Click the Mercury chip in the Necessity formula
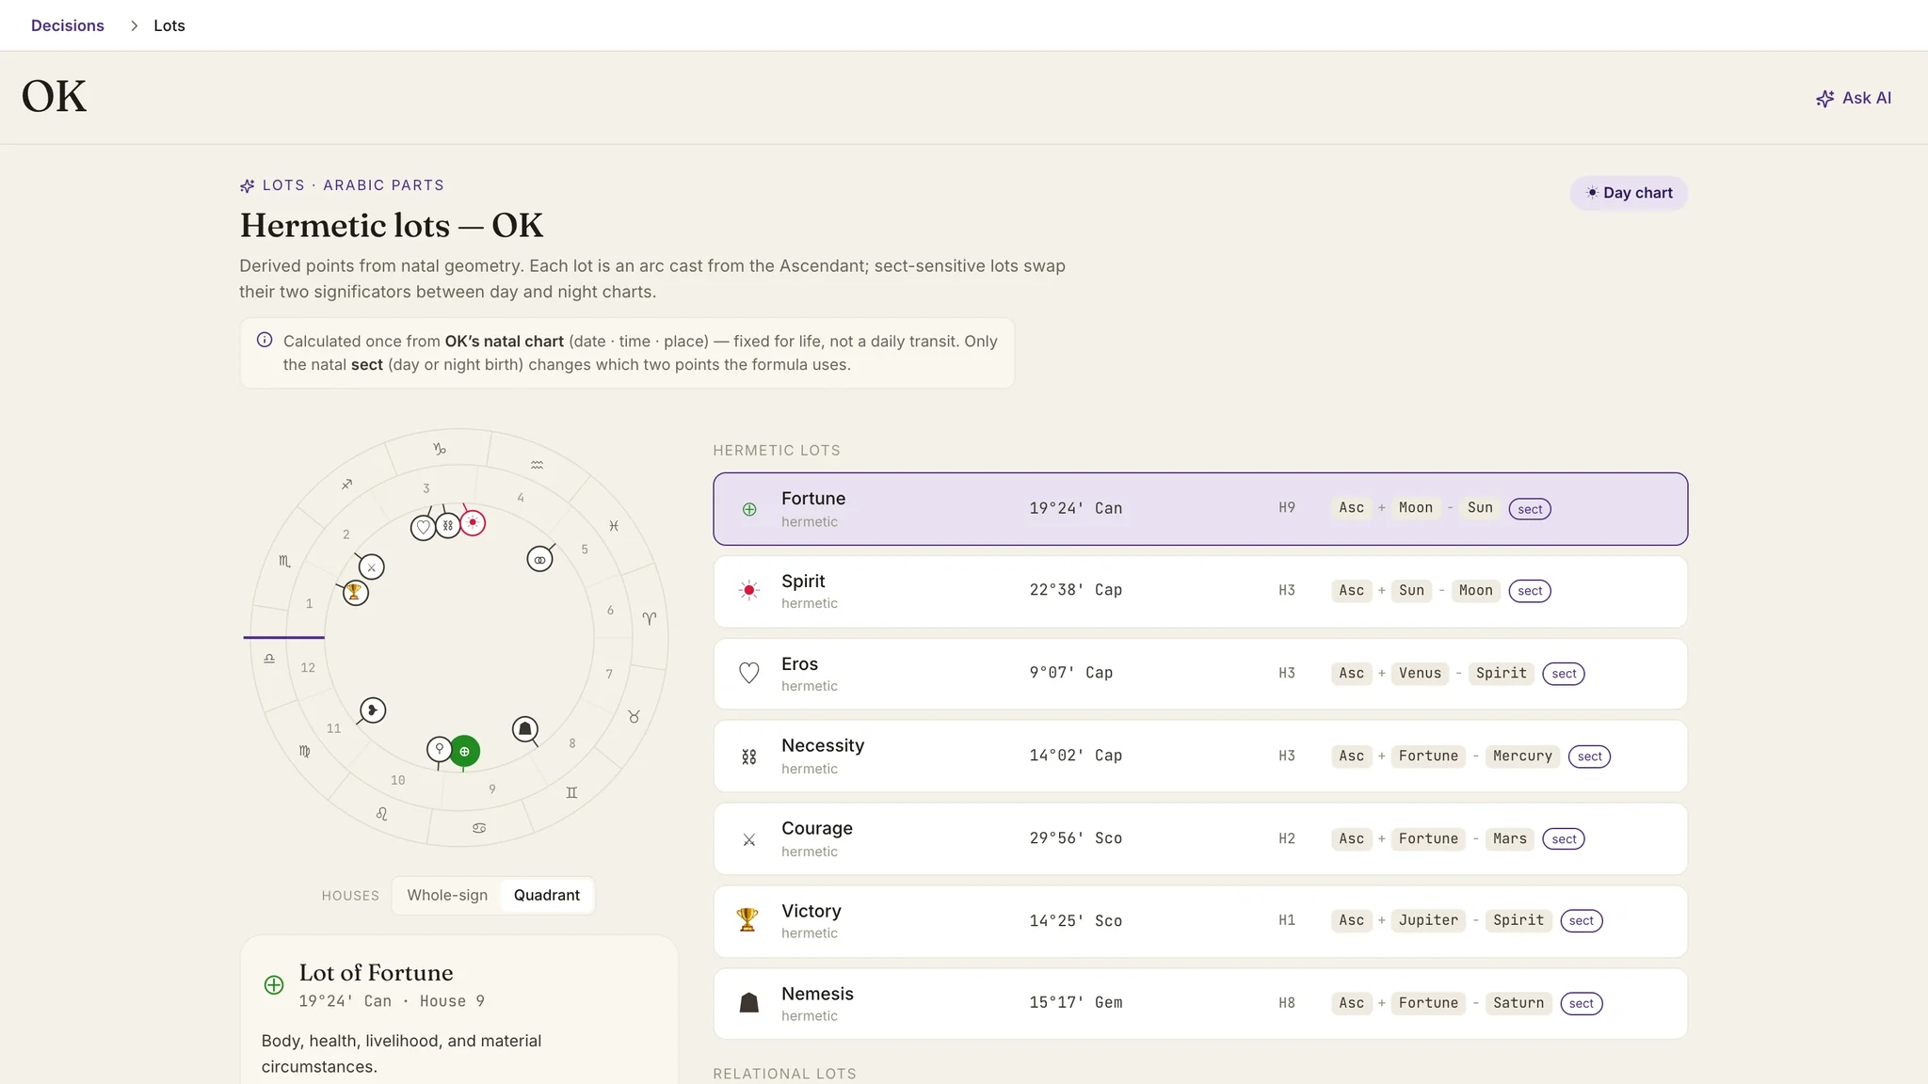 tap(1522, 757)
